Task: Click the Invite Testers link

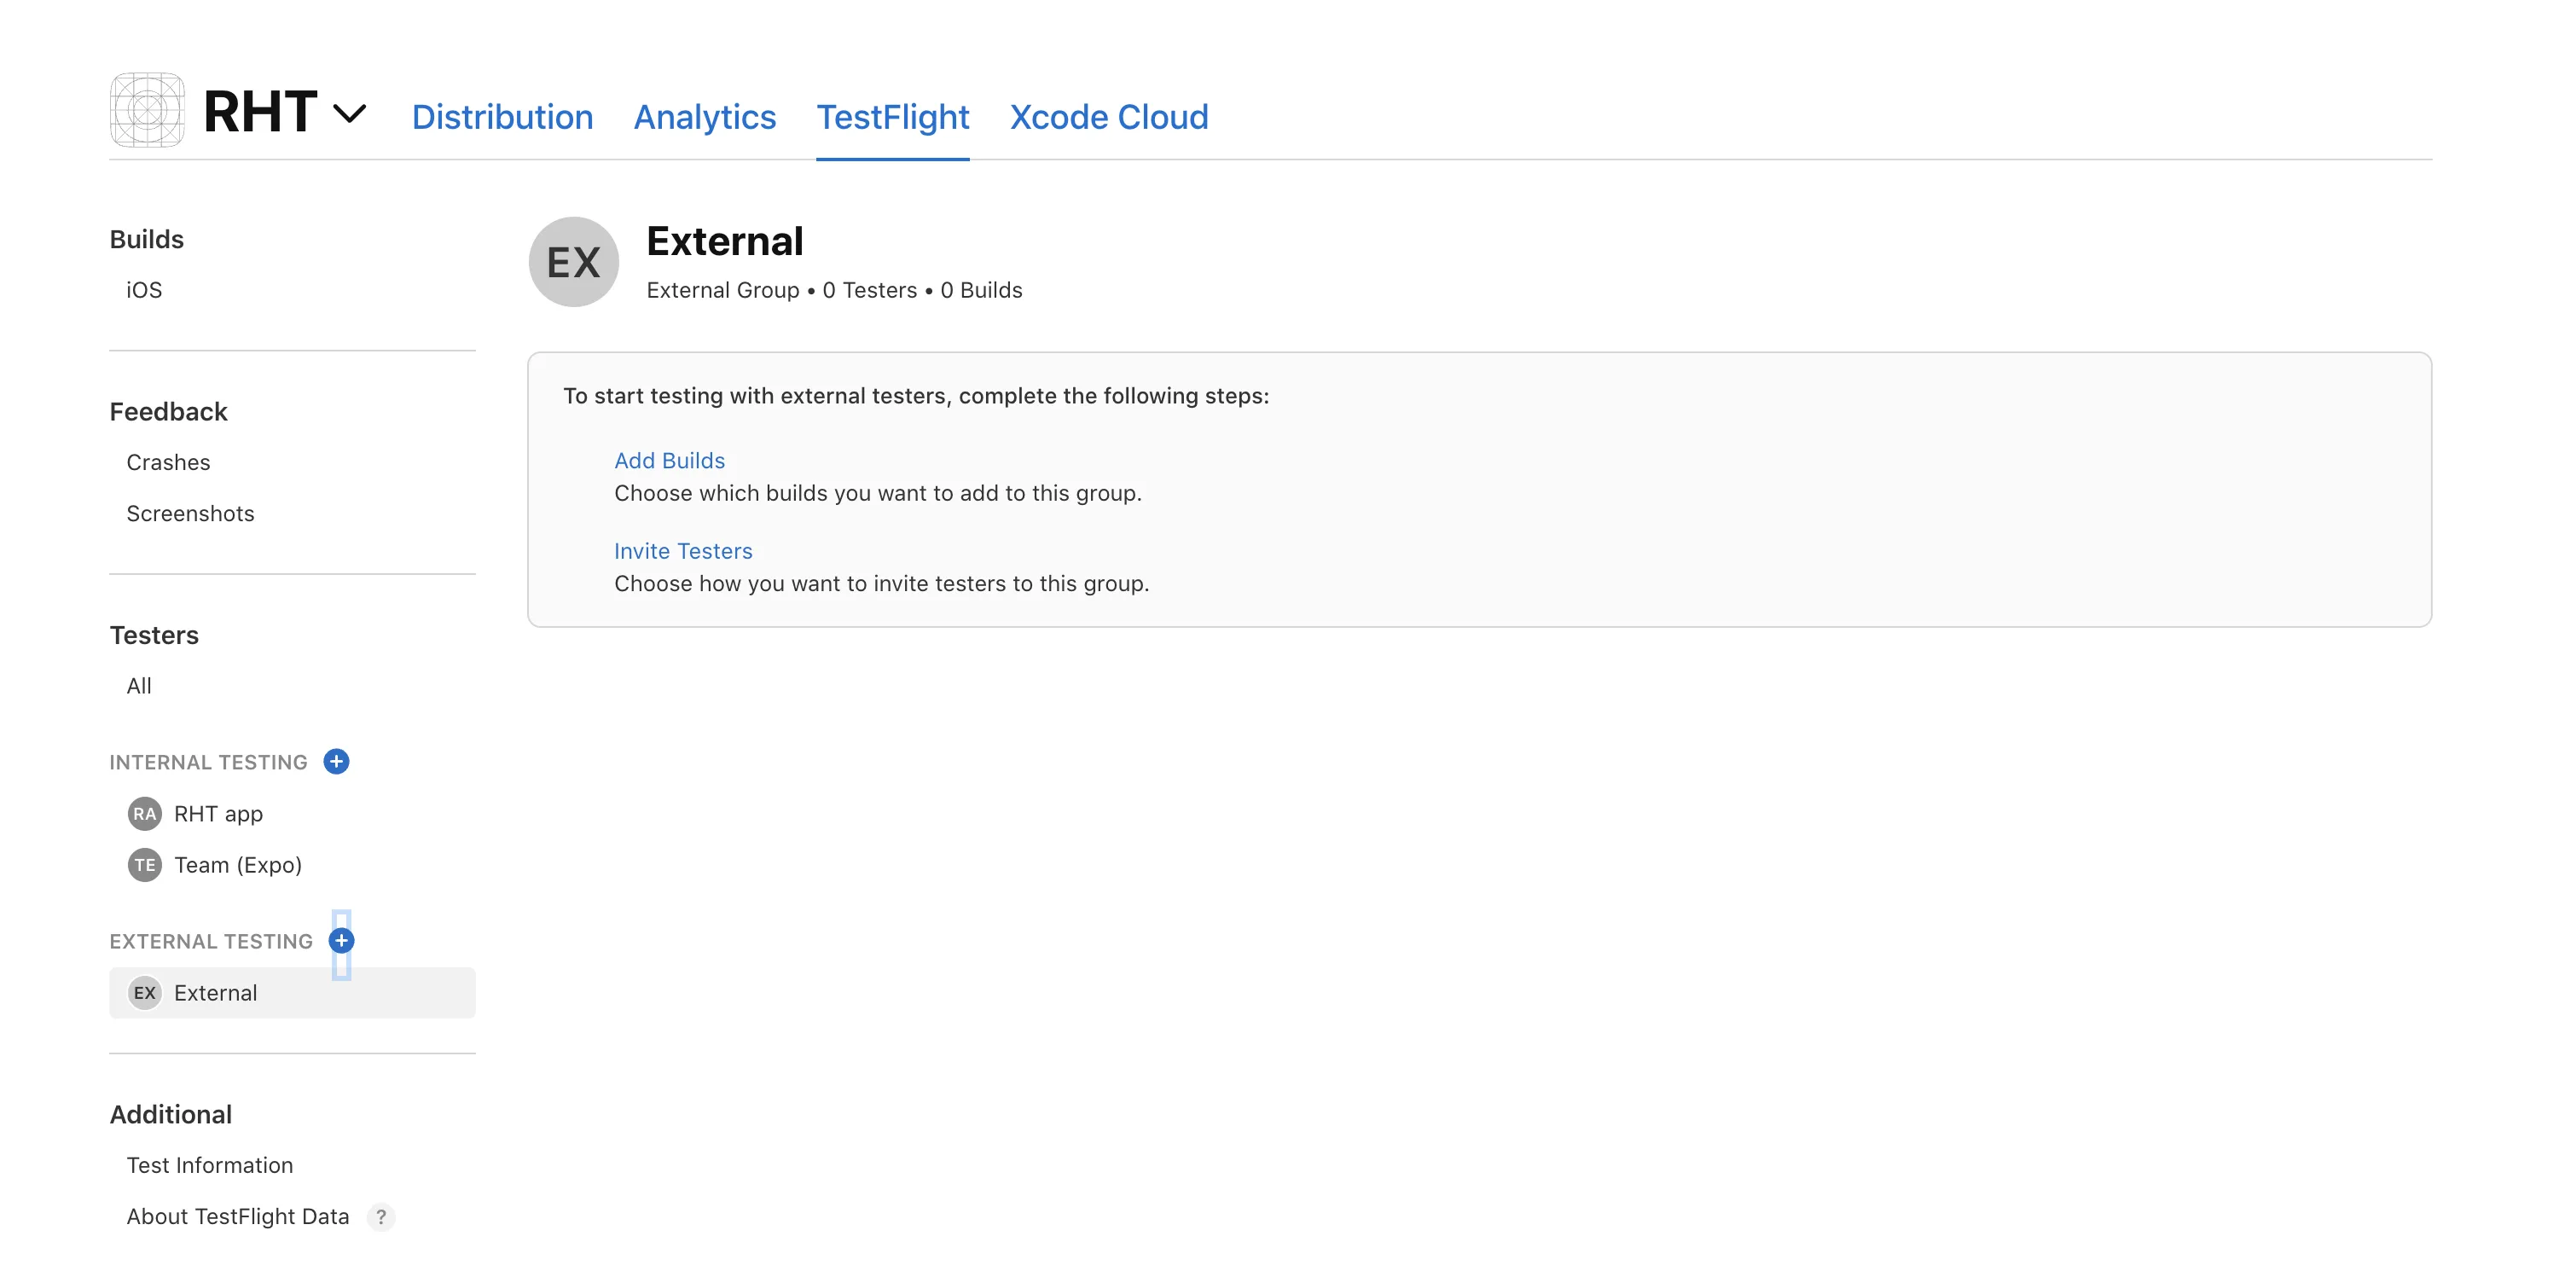Action: [x=683, y=551]
